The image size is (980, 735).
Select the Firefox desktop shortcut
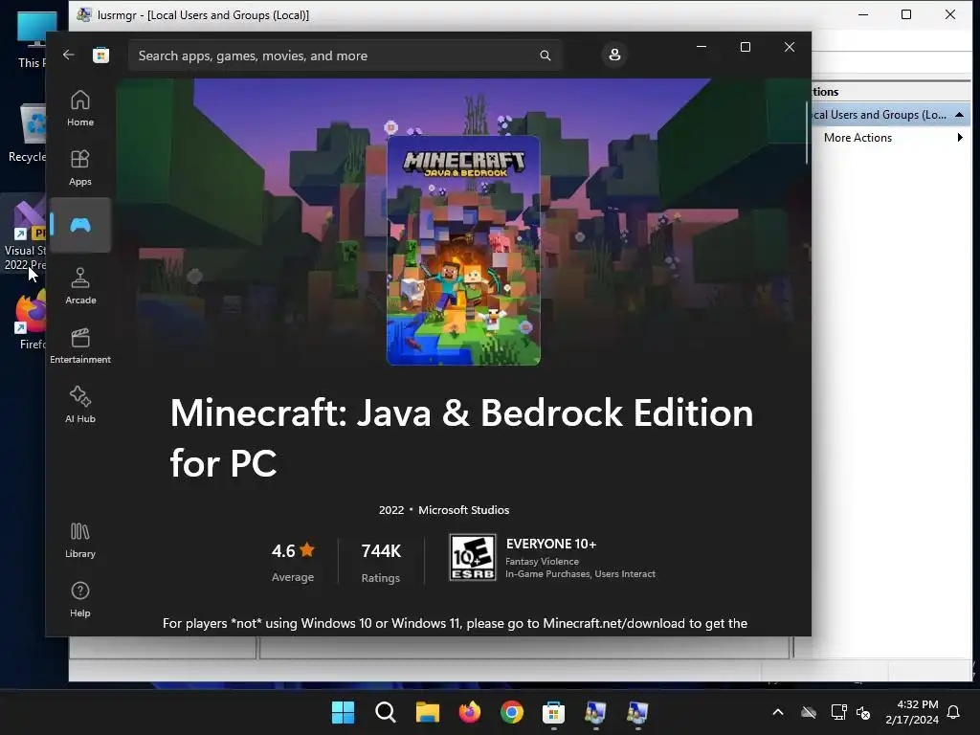pos(32,320)
